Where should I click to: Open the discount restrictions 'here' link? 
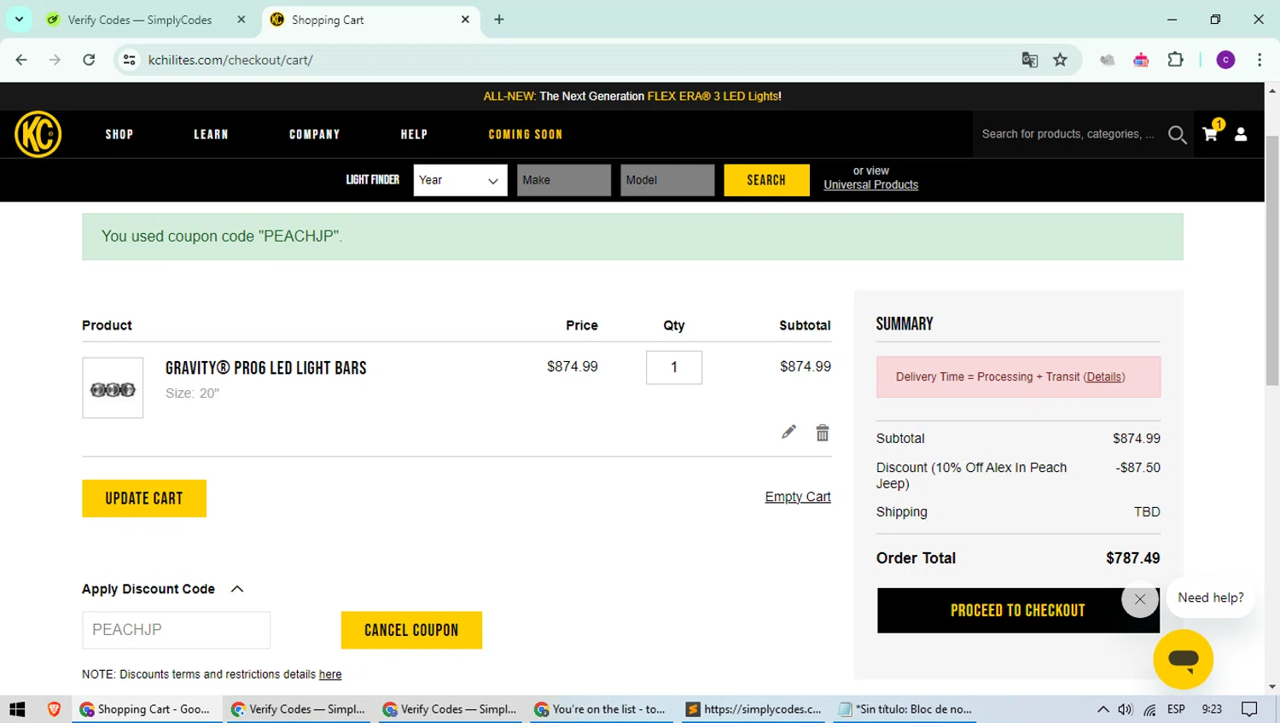click(330, 674)
